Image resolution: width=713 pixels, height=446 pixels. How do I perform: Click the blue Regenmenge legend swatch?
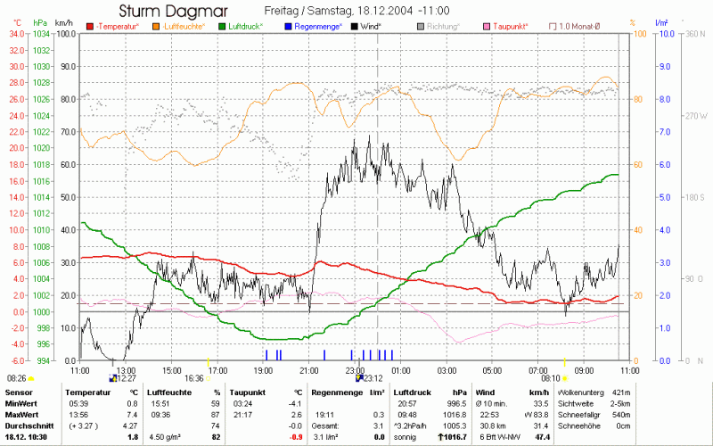tap(288, 27)
